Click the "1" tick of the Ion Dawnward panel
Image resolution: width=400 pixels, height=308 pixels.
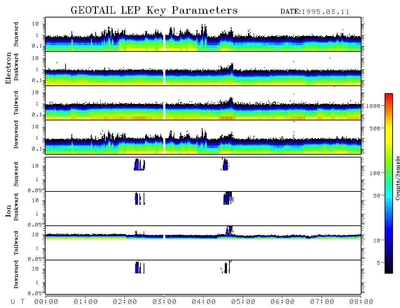click(37, 282)
